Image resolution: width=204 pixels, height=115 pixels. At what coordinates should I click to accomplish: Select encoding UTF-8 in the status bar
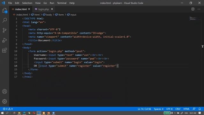(x=169, y=109)
